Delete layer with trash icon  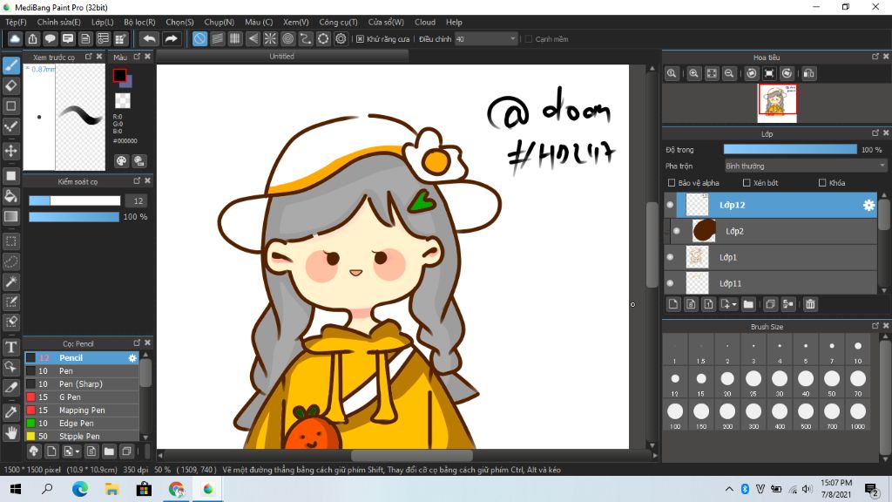[x=810, y=304]
